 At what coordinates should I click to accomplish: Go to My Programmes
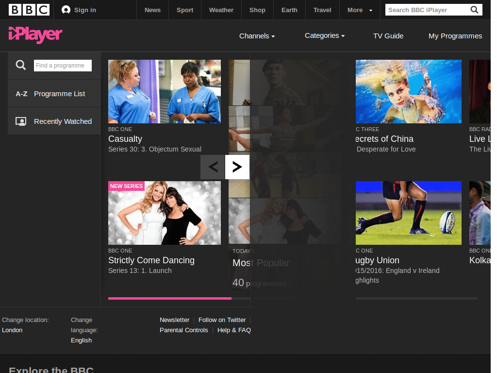[455, 35]
